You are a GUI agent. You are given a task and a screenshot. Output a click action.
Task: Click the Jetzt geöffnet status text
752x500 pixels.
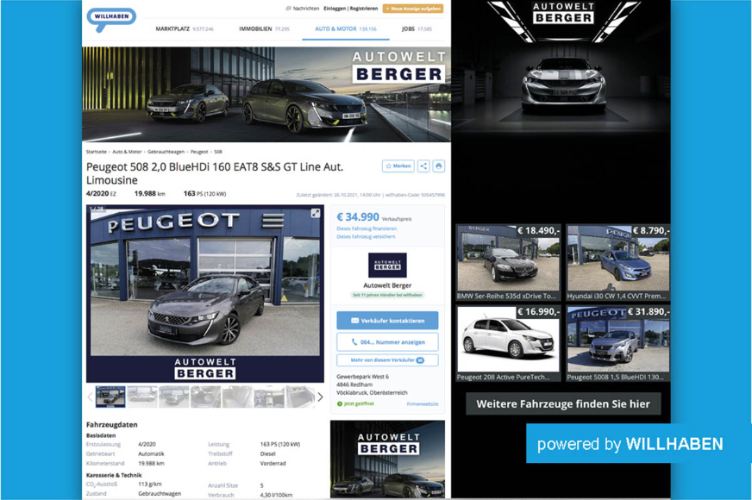(359, 403)
